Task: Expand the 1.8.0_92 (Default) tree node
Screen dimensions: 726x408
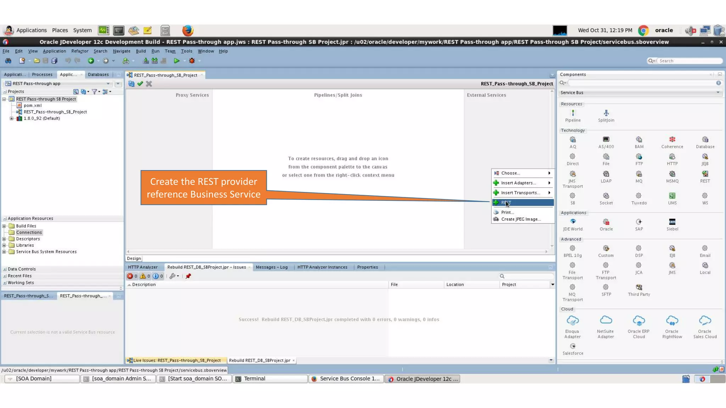Action: [12, 119]
